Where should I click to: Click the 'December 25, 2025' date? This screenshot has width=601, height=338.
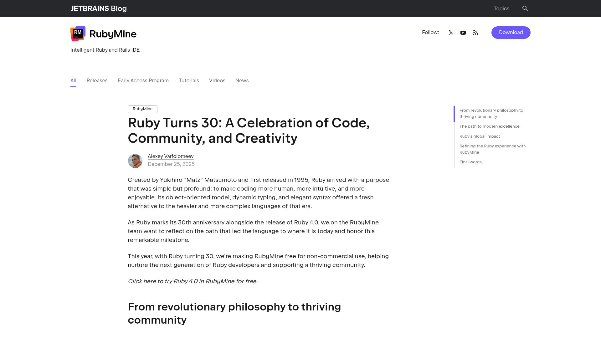pyautogui.click(x=171, y=164)
